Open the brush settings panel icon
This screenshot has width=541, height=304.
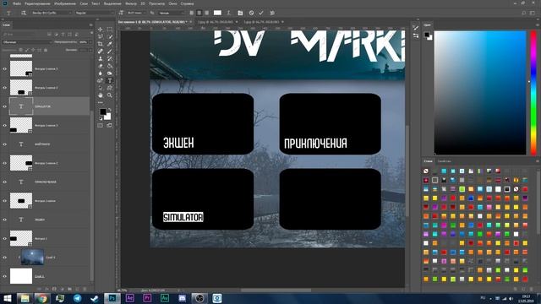tap(416, 28)
